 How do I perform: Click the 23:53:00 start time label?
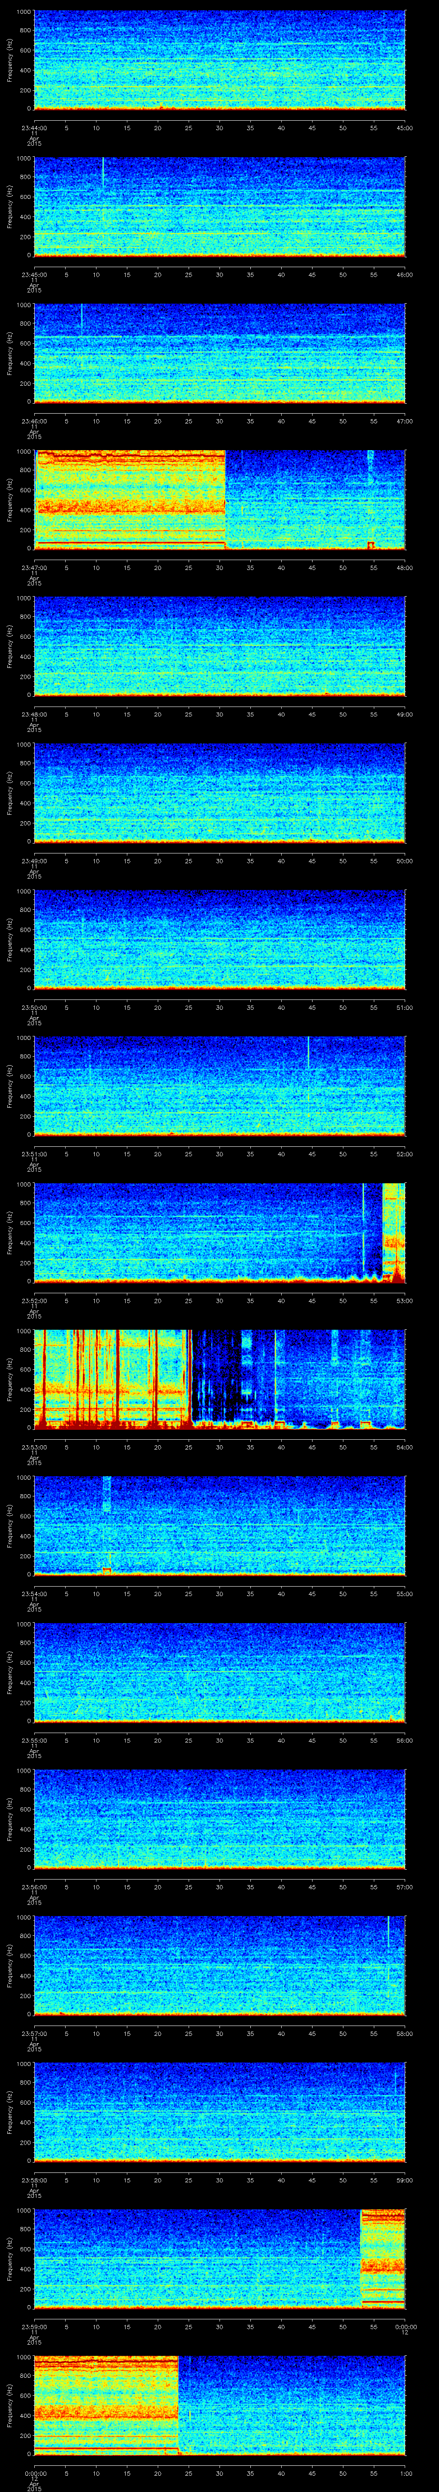[34, 1447]
